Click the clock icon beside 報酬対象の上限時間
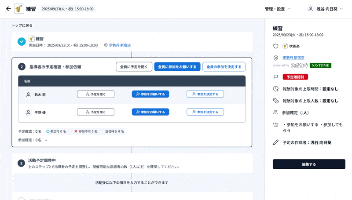Image resolution: width=352 pixels, height=200 pixels. pyautogui.click(x=276, y=89)
